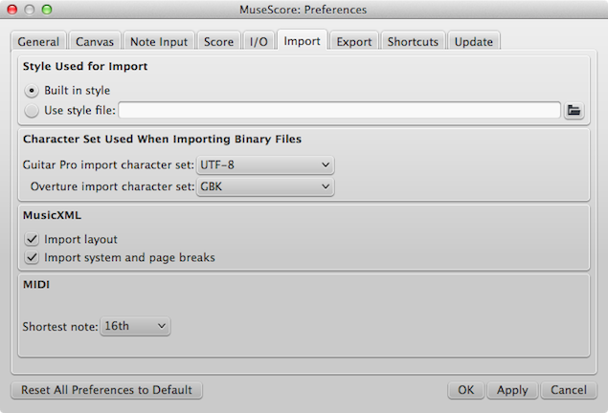The height and width of the screenshot is (413, 608).
Task: Open the Note Input tab
Action: [x=159, y=41]
